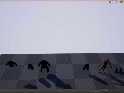124x93 pixels.
Task: Toggle world/local coordinate space globe
Action: tap(117, 2)
